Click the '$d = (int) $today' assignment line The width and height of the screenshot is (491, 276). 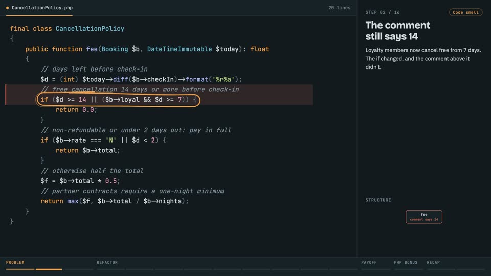[141, 79]
